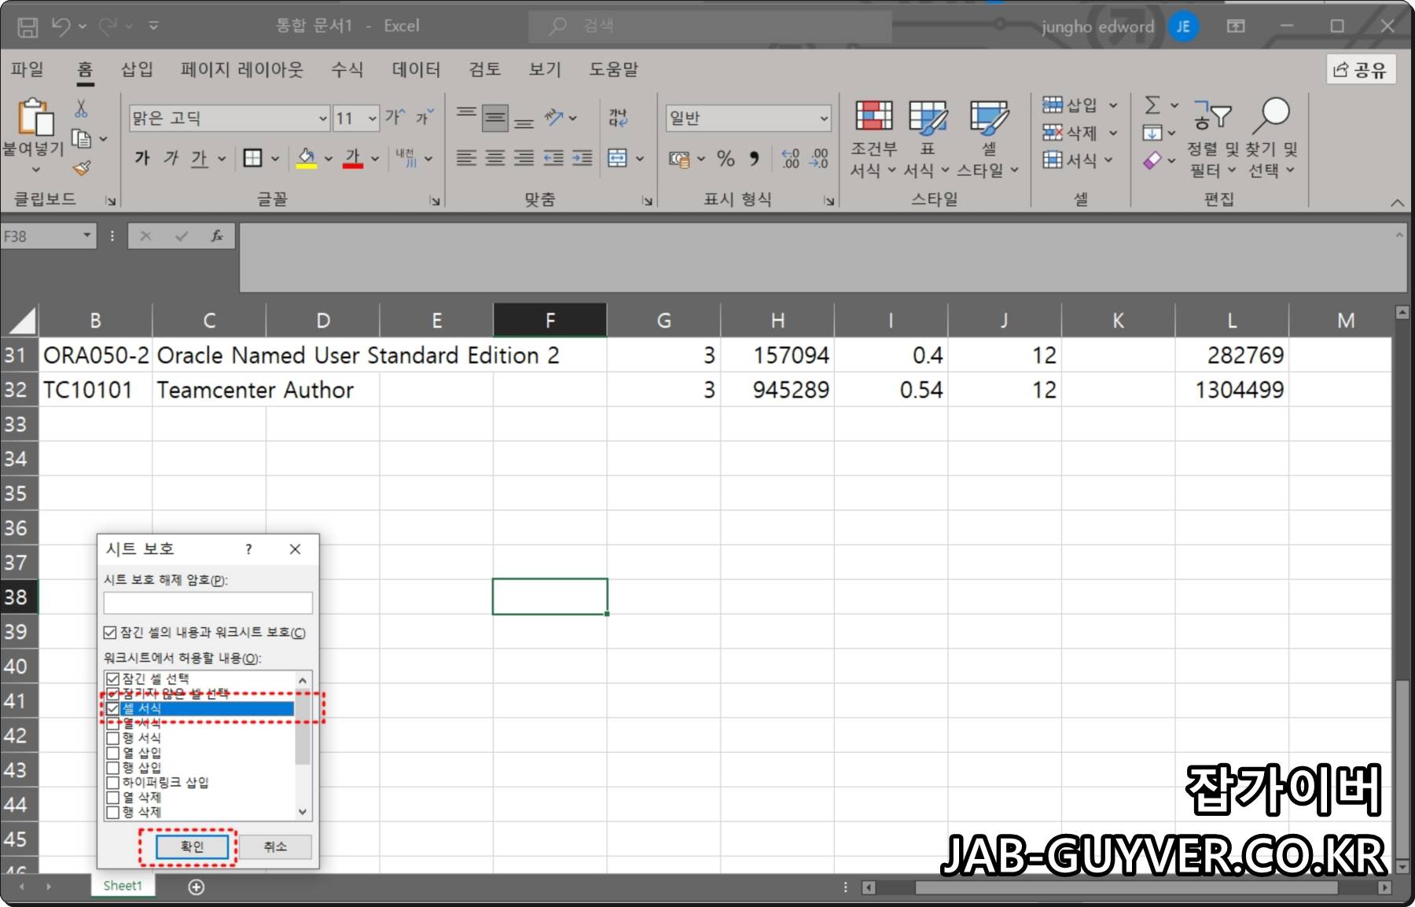Toggle 잠긴 셀 선택 checkbox

pos(112,679)
